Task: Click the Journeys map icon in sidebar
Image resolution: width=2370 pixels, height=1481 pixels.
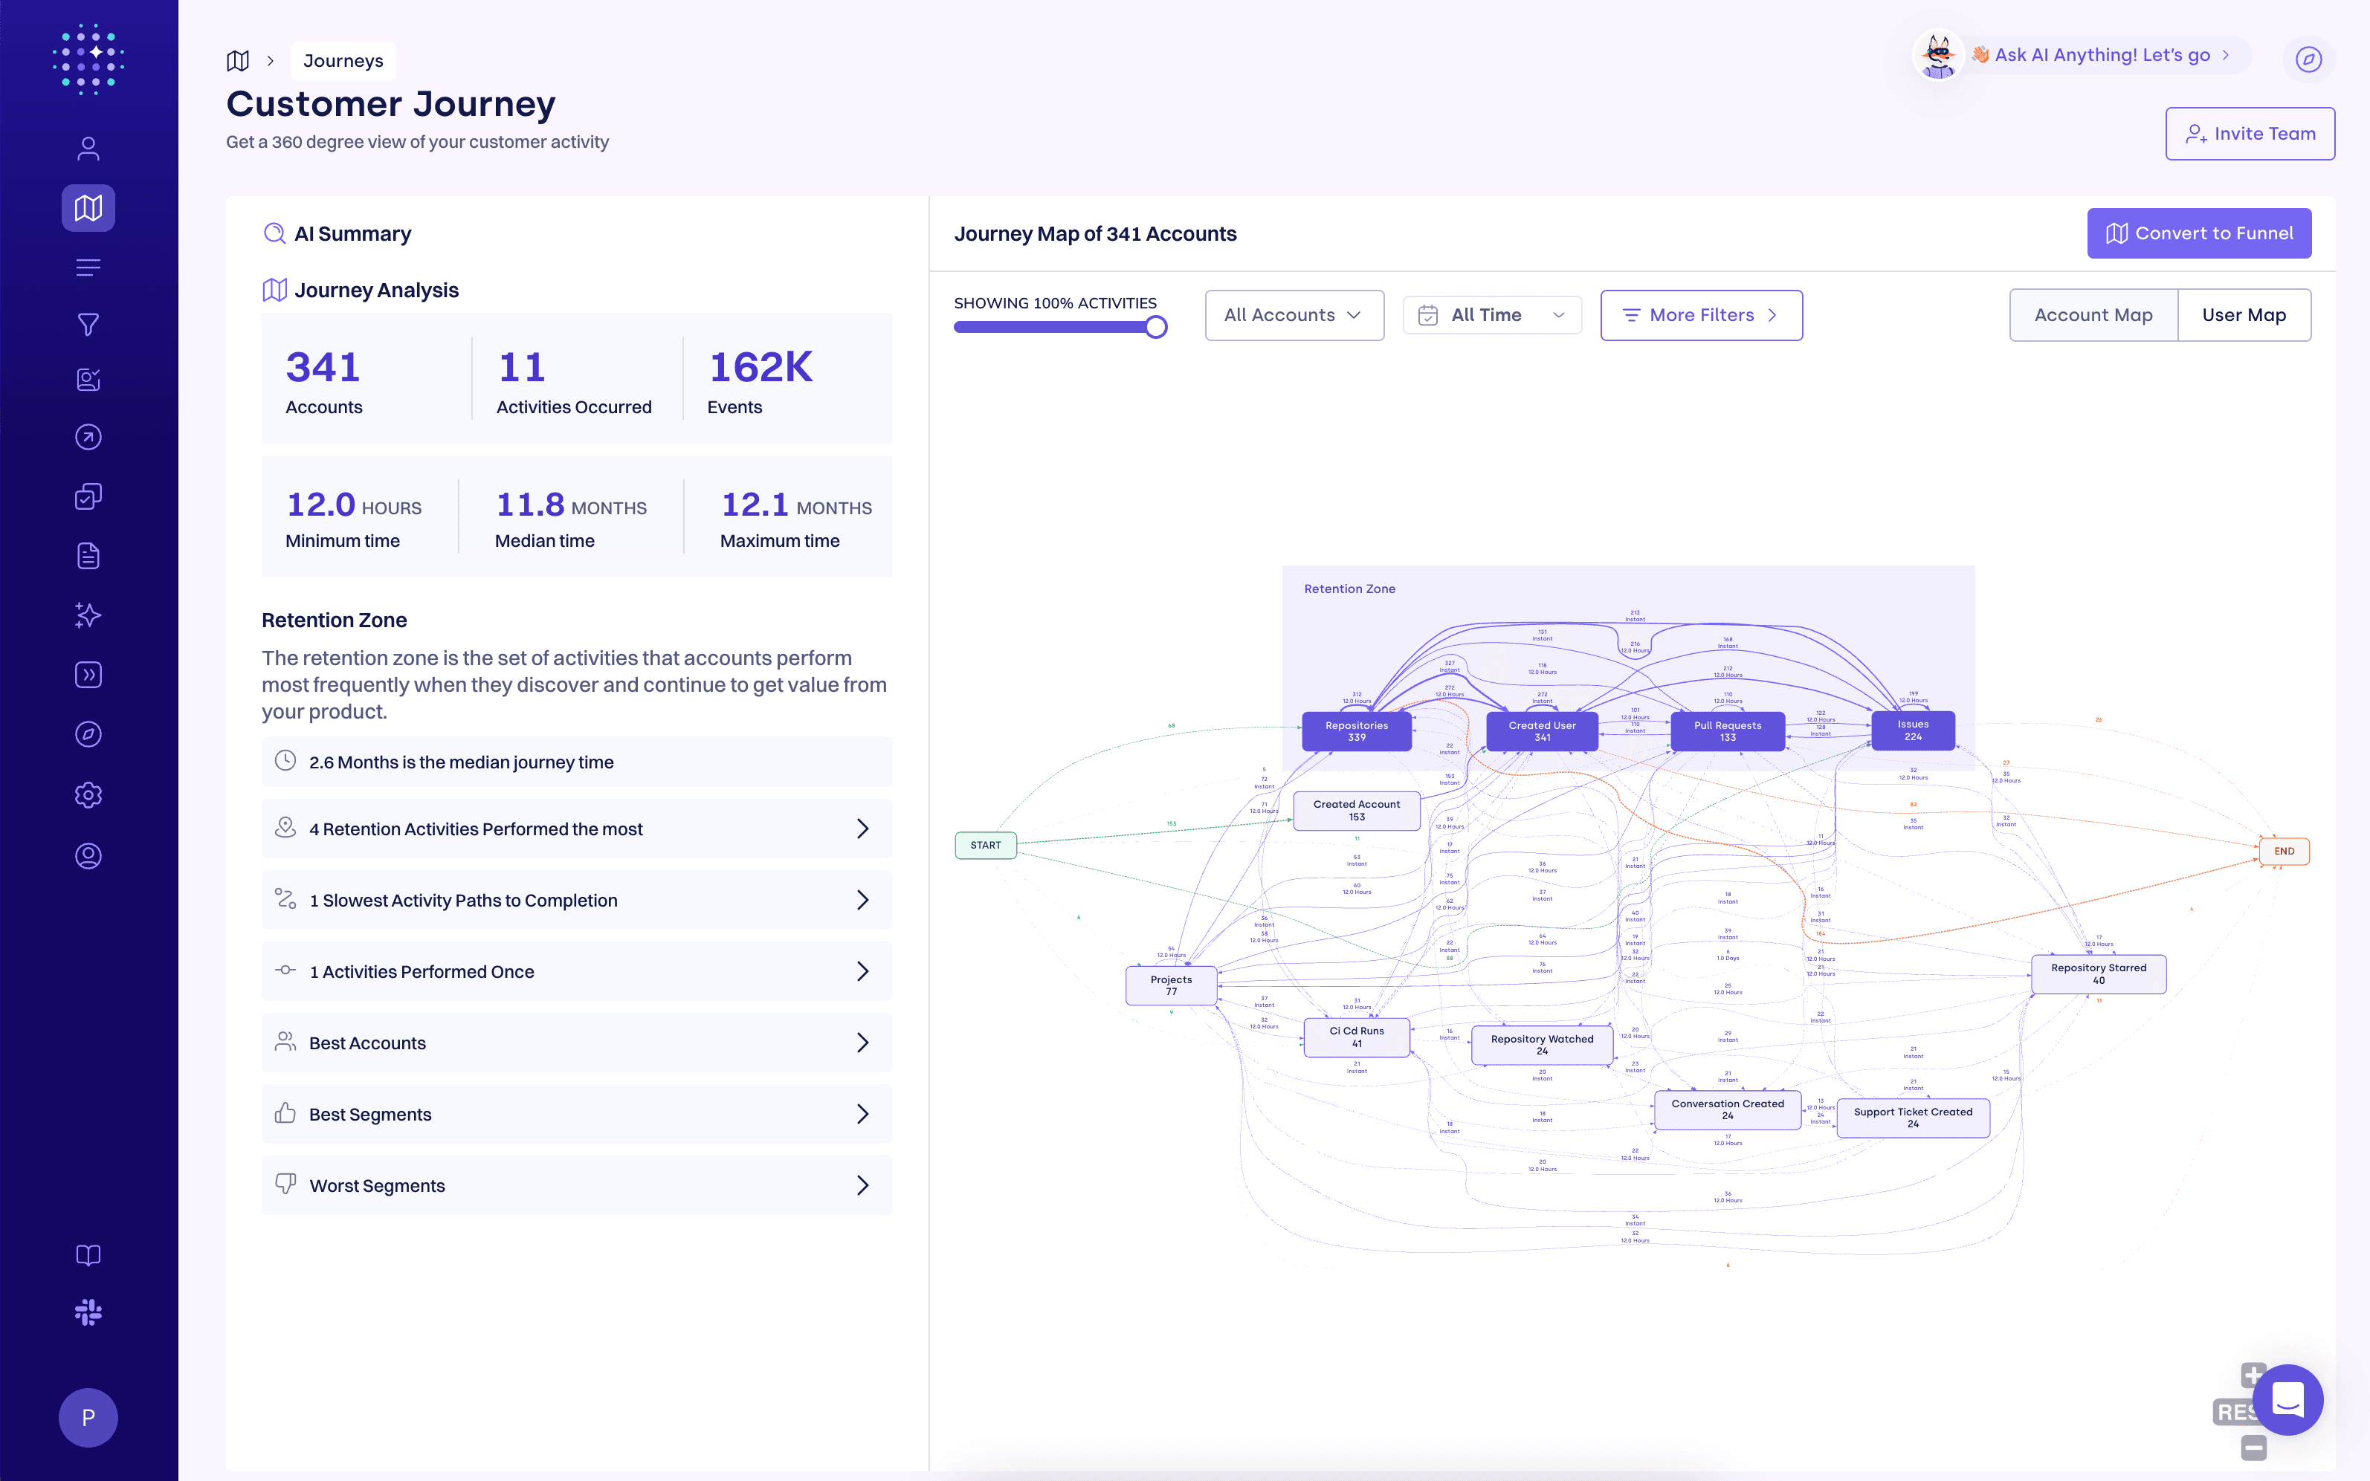Action: (88, 207)
